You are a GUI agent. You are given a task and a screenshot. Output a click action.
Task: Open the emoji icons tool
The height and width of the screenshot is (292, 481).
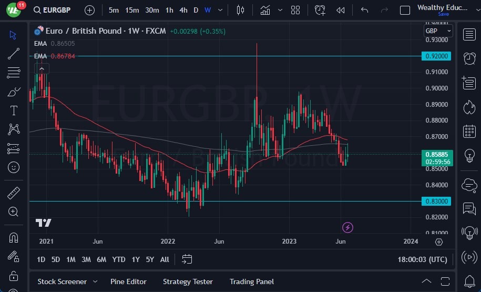tap(14, 167)
